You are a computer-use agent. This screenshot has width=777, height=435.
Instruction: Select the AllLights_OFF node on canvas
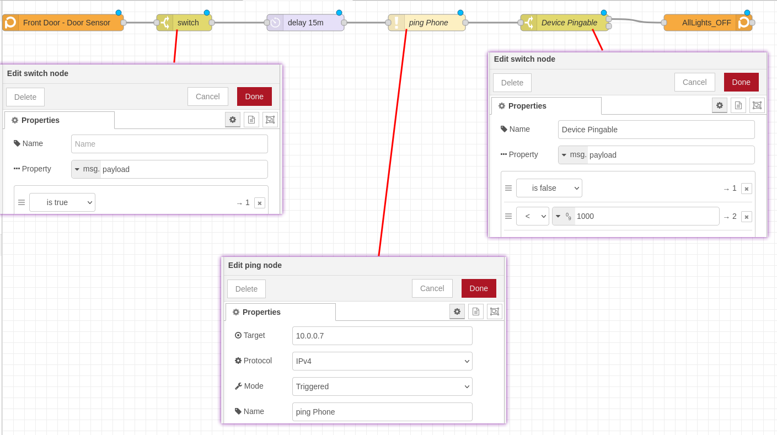tap(706, 23)
